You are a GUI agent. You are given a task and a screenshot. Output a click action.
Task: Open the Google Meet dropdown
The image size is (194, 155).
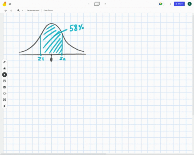(161, 4)
